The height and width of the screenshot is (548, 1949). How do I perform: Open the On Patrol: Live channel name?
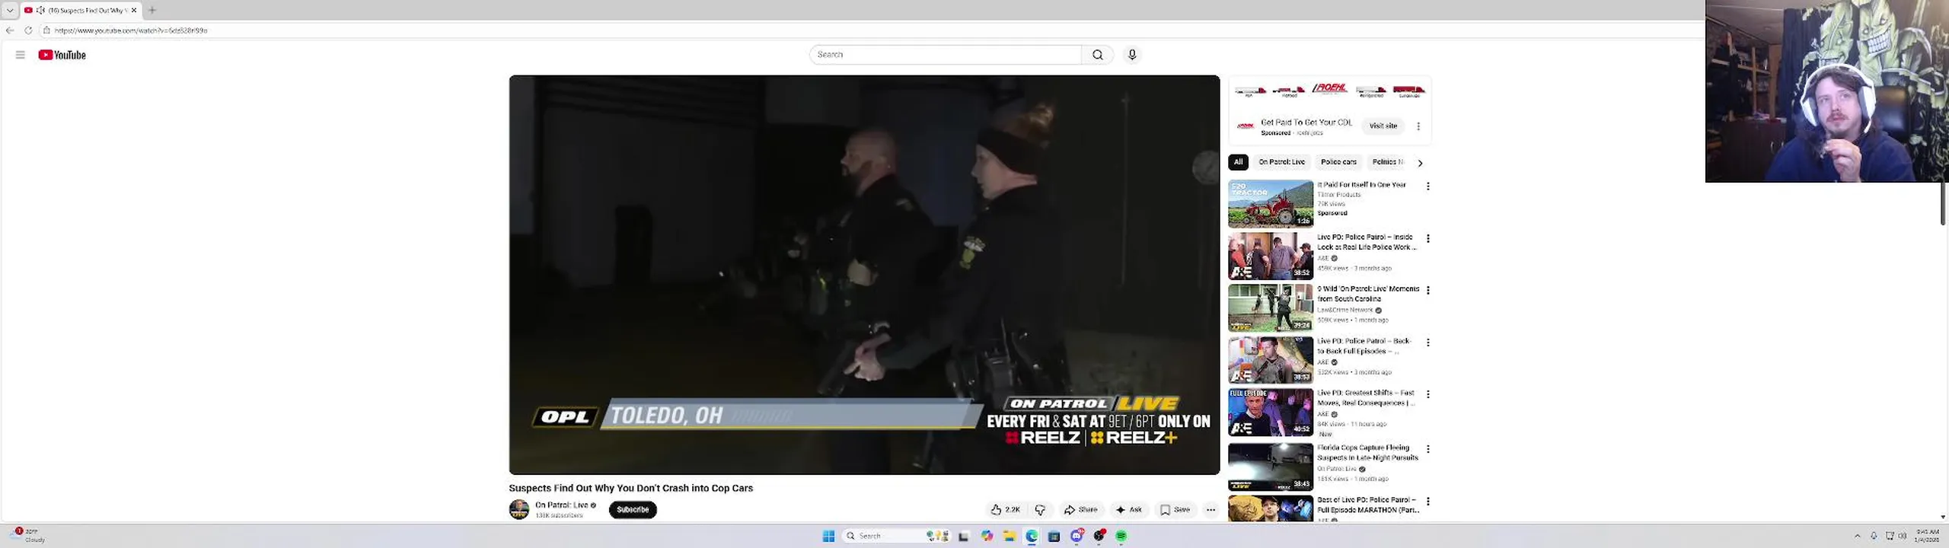tap(562, 505)
